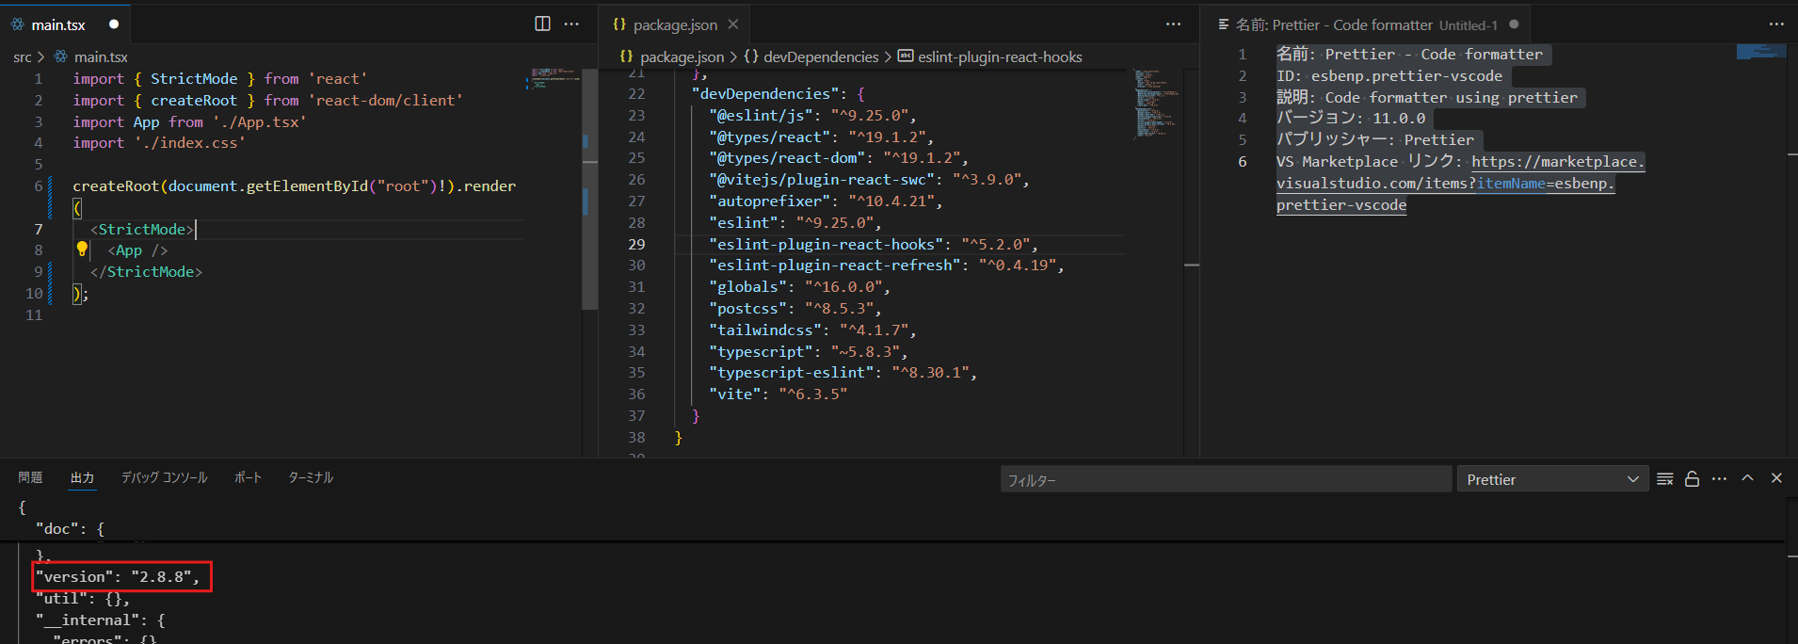Click the "vite": "^6.3.5" line
Viewport: 1798px width, 644px height.
coord(779,394)
